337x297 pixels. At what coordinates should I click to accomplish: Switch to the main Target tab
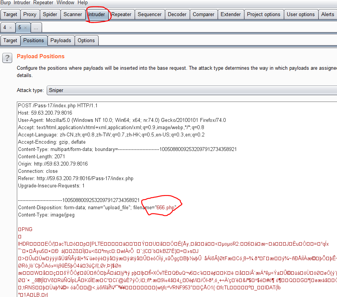[x=10, y=15]
